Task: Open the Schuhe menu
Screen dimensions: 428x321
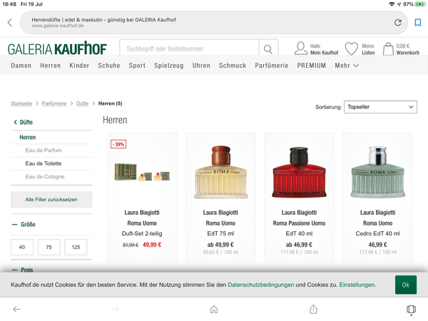Action: 109,66
